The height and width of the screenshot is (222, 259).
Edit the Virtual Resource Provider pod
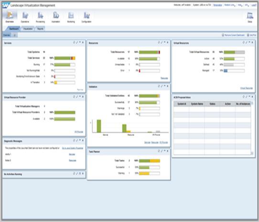click(x=77, y=97)
